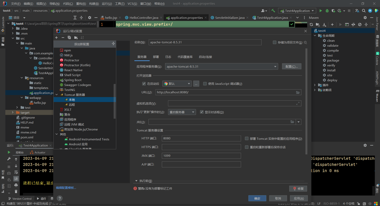This screenshot has height=206, width=380.
Task: Run Test4Application with the green play icon
Action: 321,11
